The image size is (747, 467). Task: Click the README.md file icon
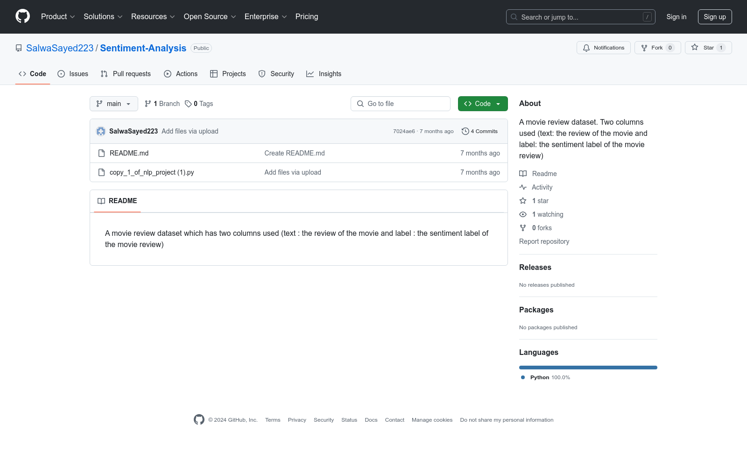pyautogui.click(x=101, y=153)
